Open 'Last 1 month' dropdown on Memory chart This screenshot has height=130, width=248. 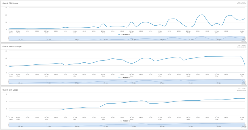tap(241, 45)
